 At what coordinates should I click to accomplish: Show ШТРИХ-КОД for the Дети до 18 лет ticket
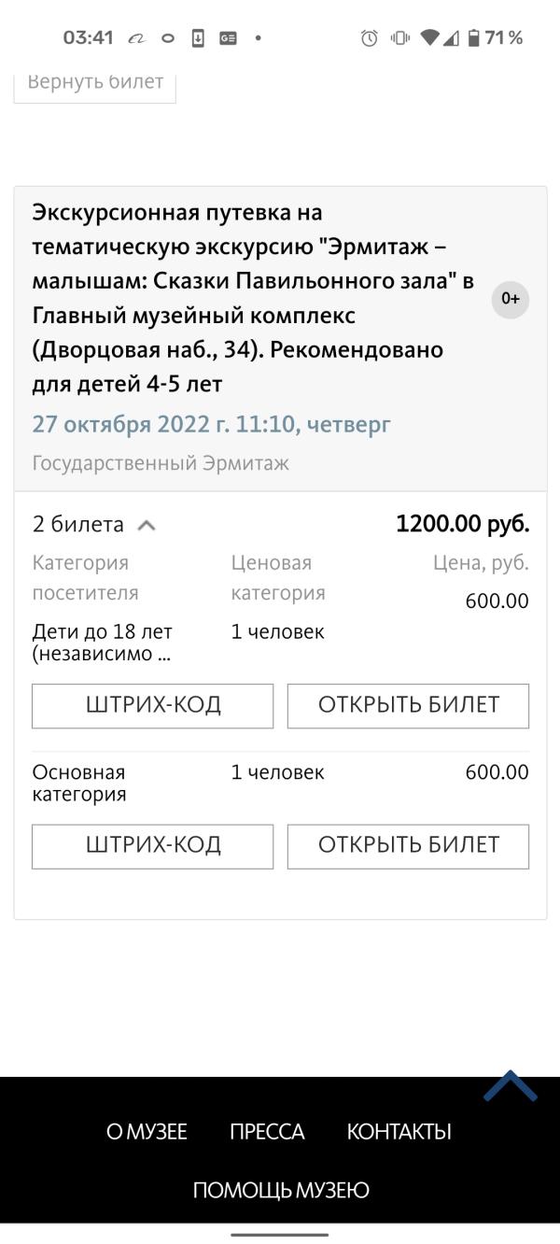(x=153, y=706)
